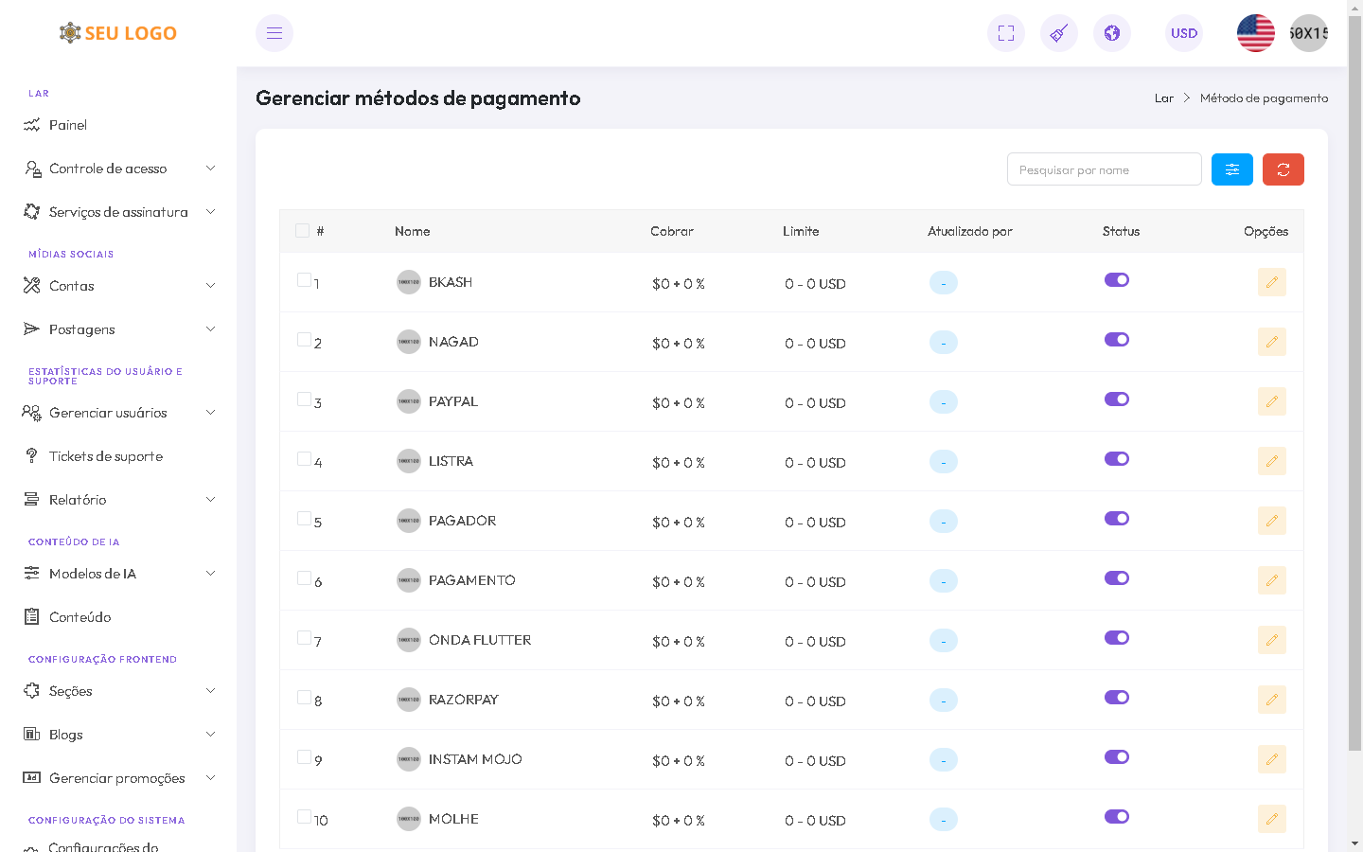Image resolution: width=1363 pixels, height=852 pixels.
Task: Disable the BKASH status toggle
Action: click(1117, 280)
